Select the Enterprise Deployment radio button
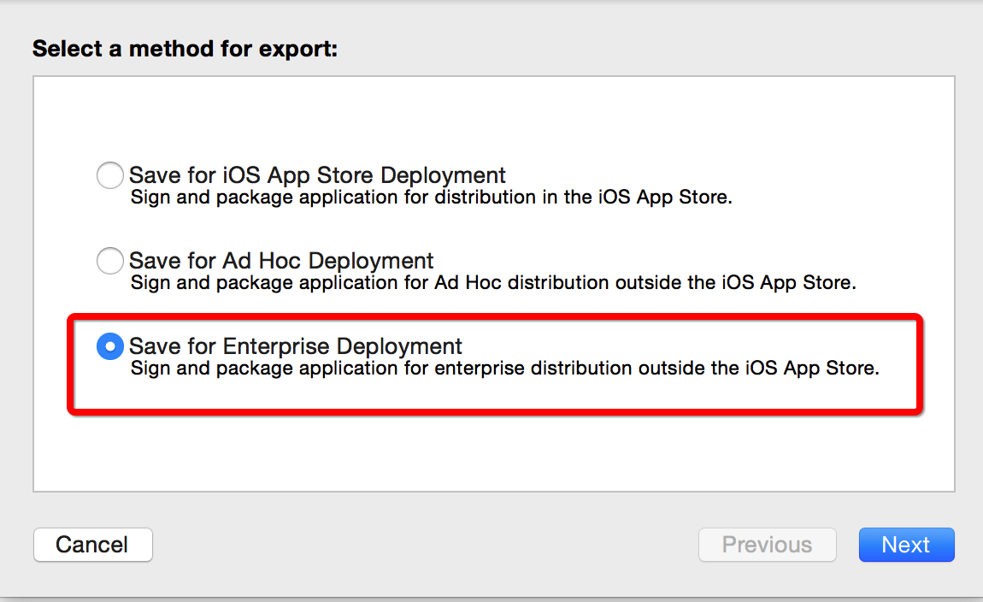 (109, 346)
